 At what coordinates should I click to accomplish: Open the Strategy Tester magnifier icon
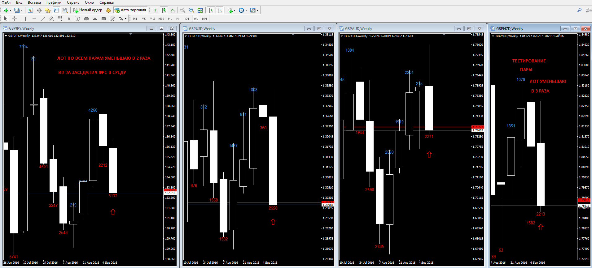click(x=65, y=10)
